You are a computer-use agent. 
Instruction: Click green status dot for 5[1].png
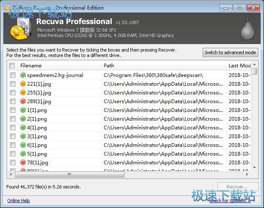click(x=23, y=154)
